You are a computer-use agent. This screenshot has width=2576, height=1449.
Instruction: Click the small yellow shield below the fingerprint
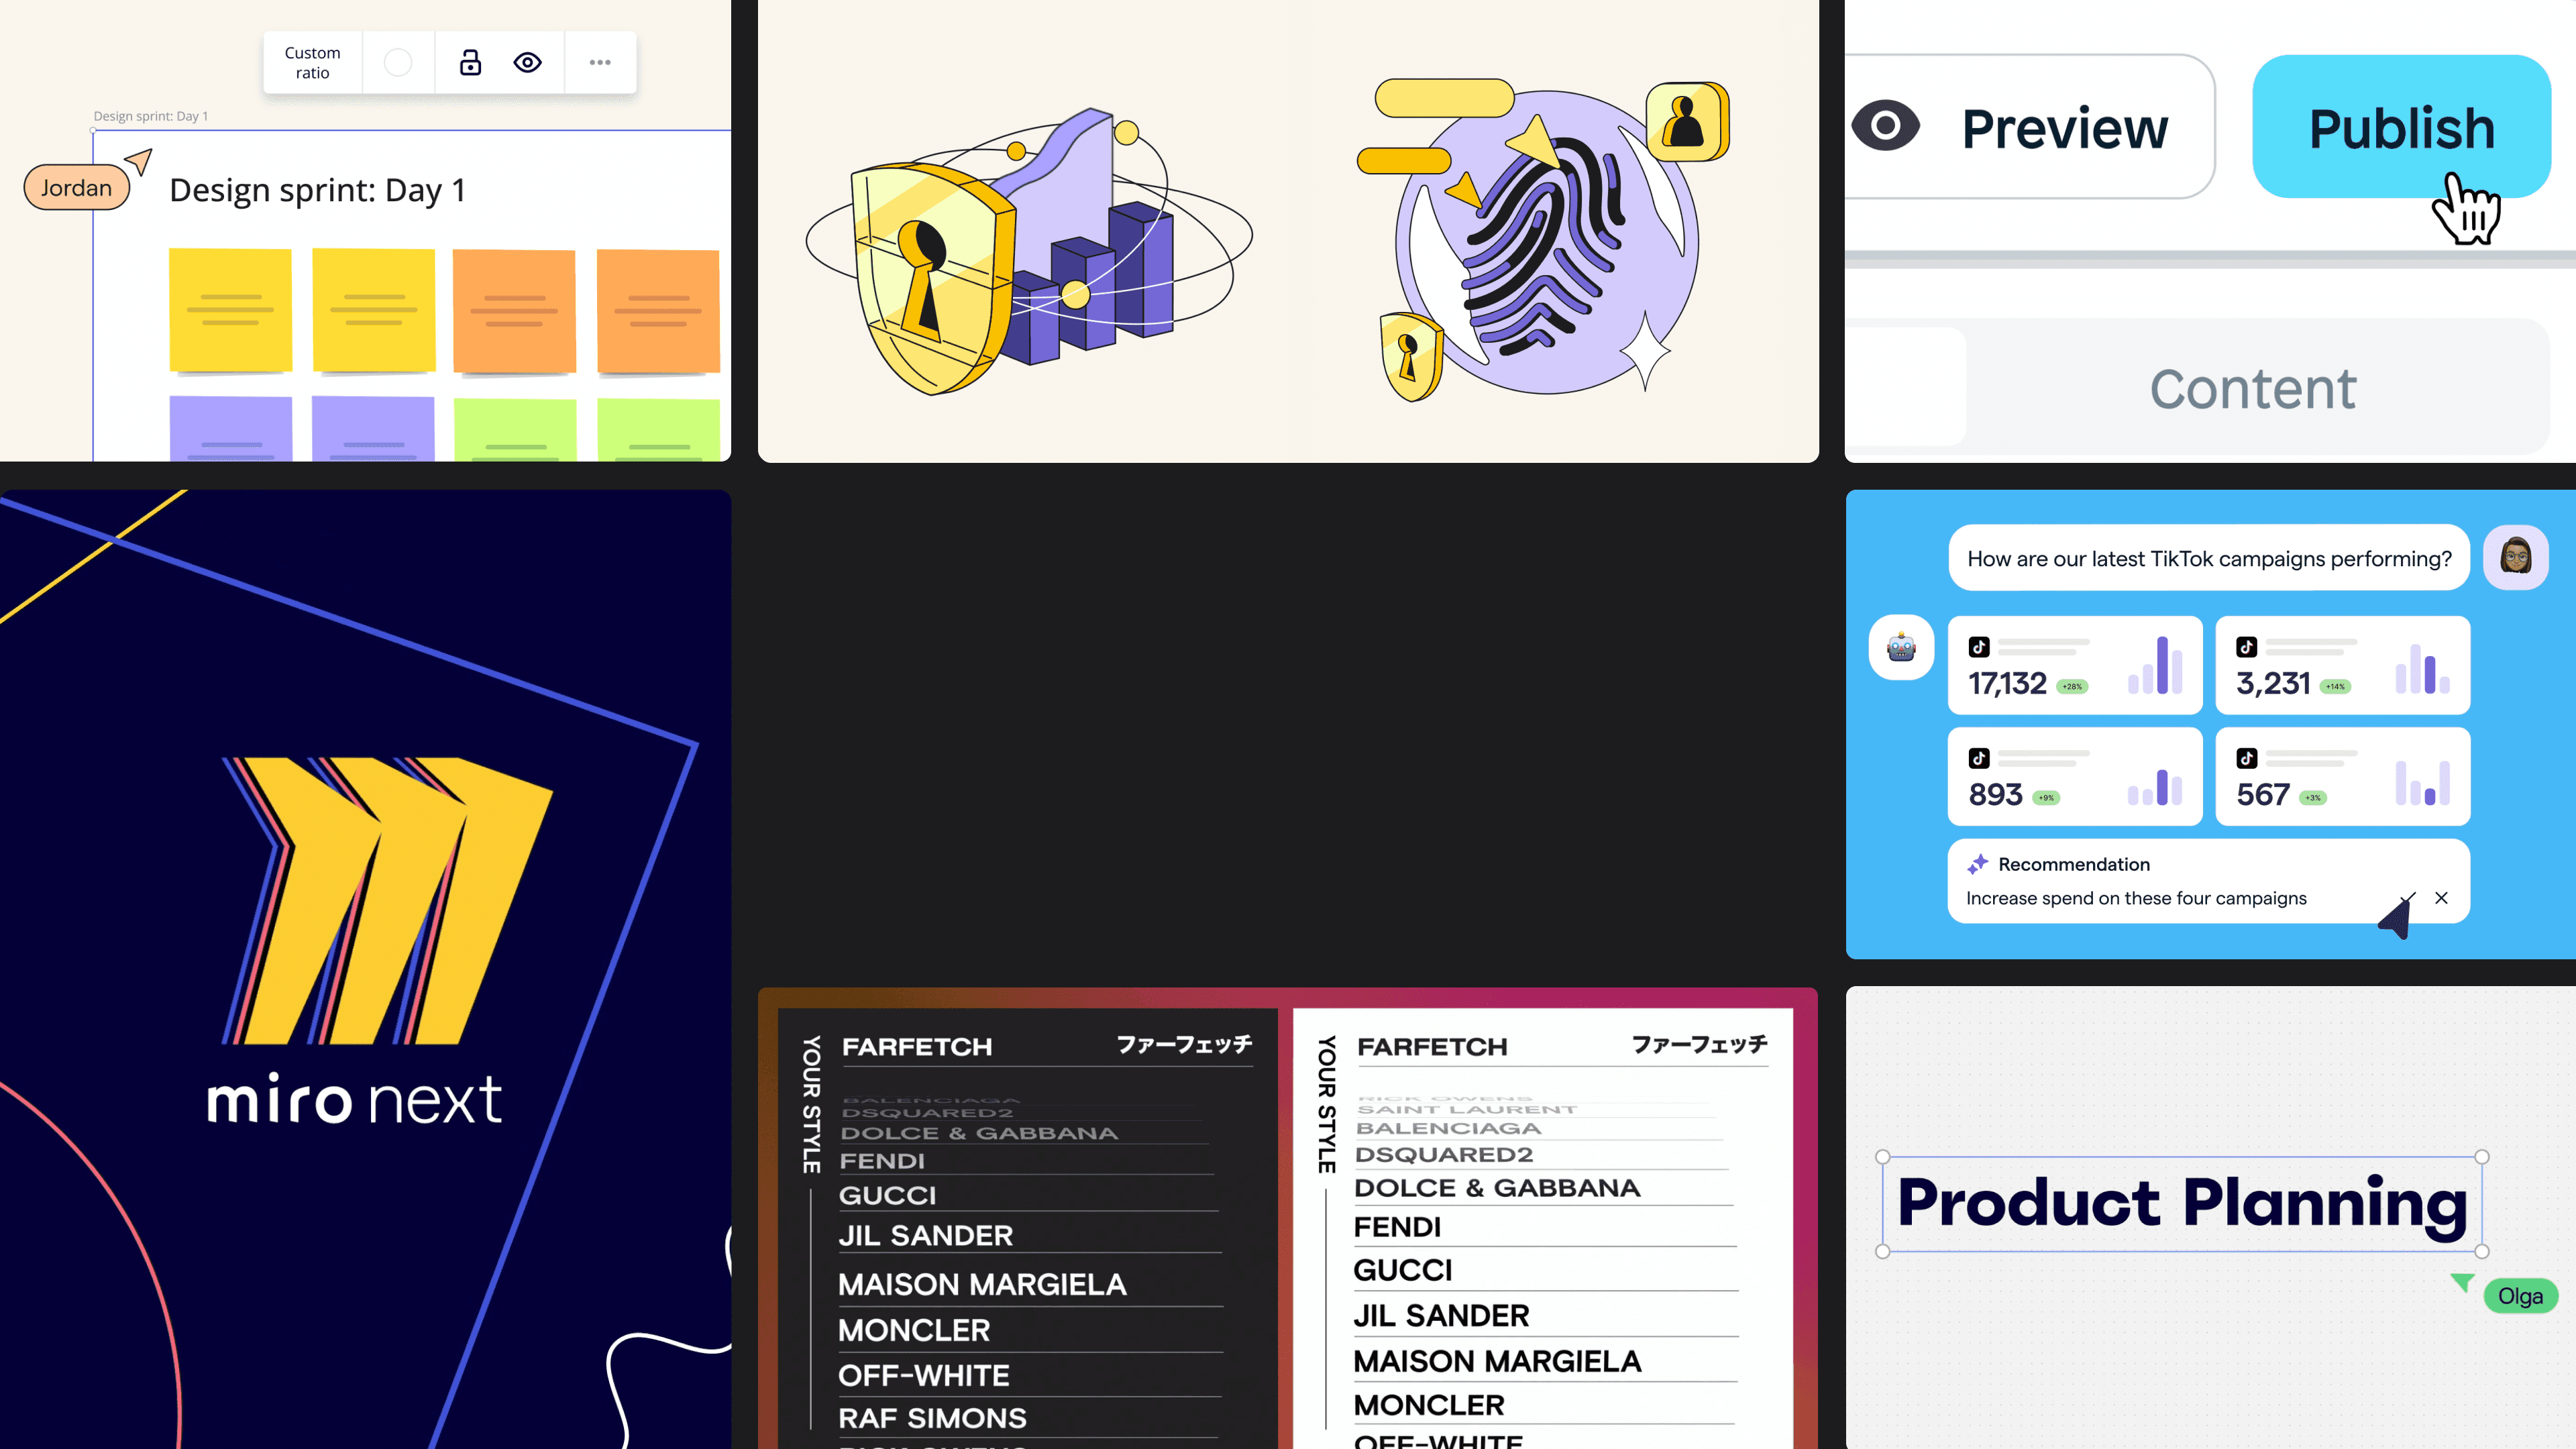(x=1410, y=356)
